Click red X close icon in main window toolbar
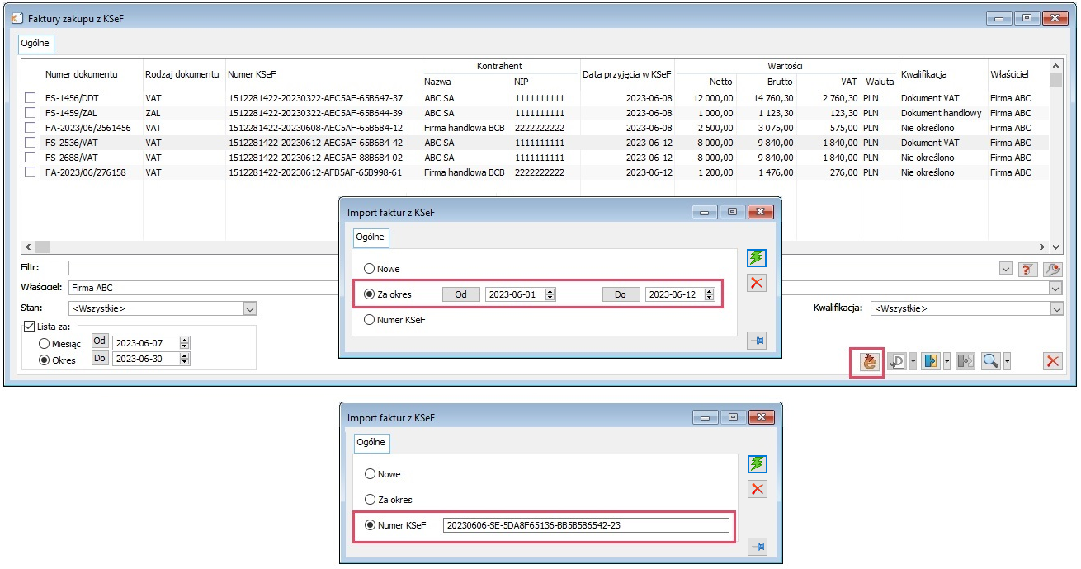This screenshot has height=569, width=1081. 1052,361
